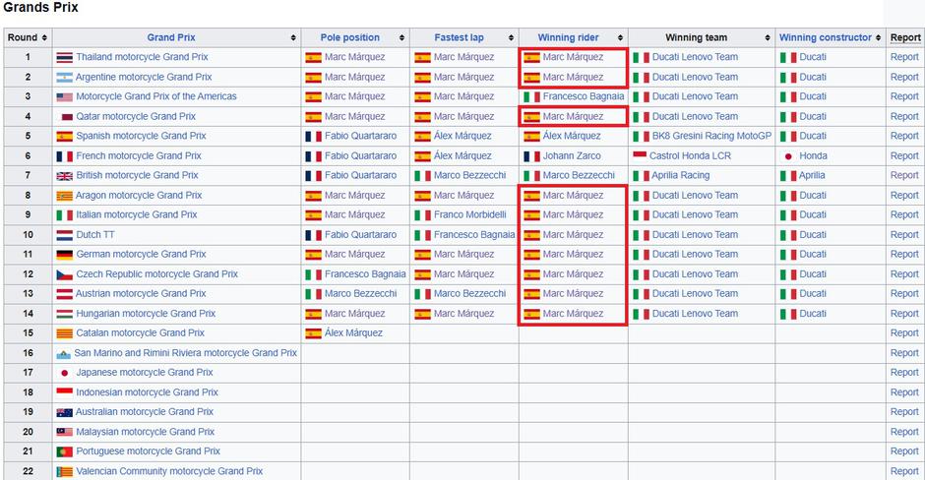The image size is (925, 480).
Task: Click the Valencian Community motorcycle Grand Prix link
Action: (169, 471)
